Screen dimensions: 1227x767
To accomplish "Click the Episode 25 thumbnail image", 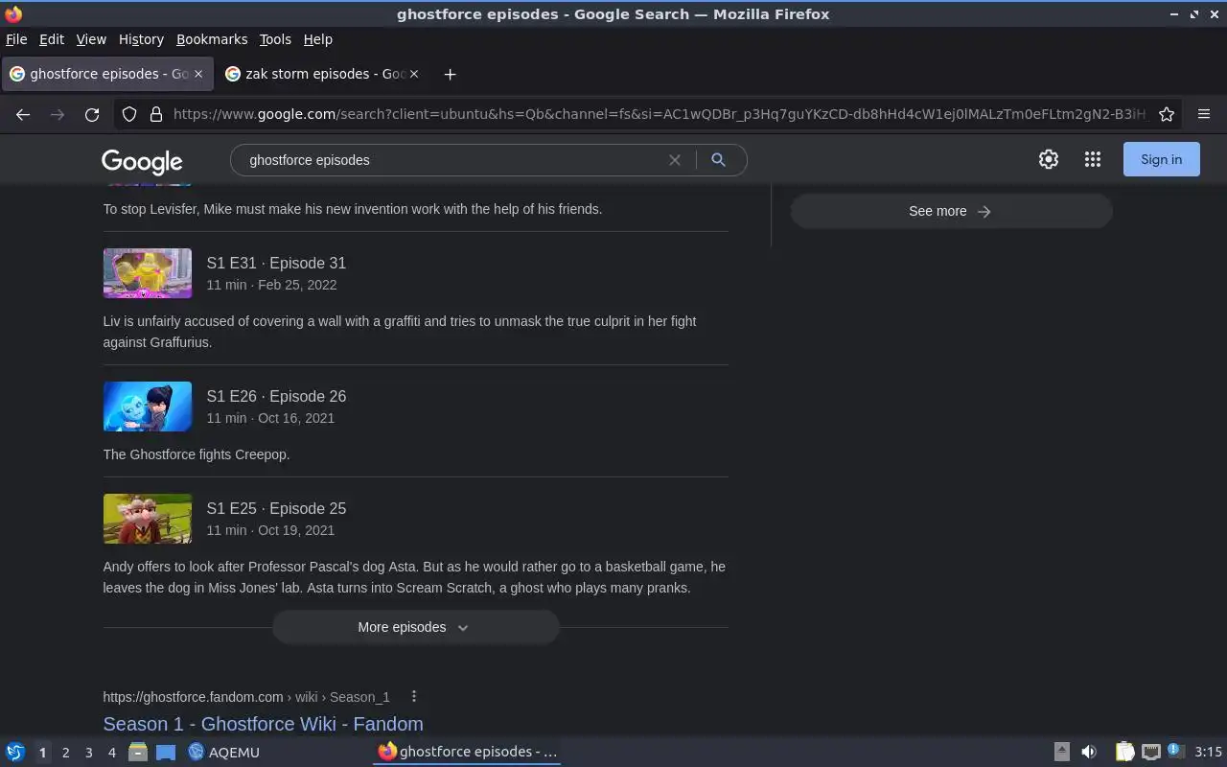I will coord(148,519).
